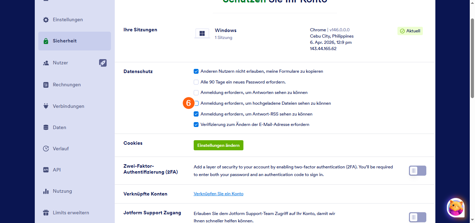Open the cat avatar chat assistant
The image size is (475, 223).
tap(455, 208)
